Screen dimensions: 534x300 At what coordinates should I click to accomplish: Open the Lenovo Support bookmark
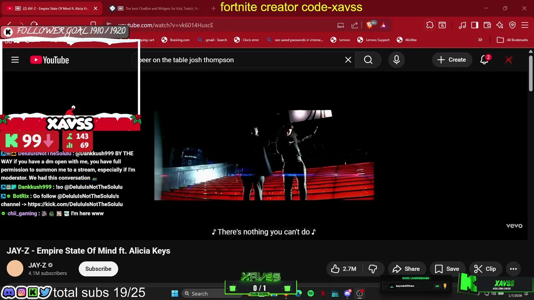click(373, 40)
